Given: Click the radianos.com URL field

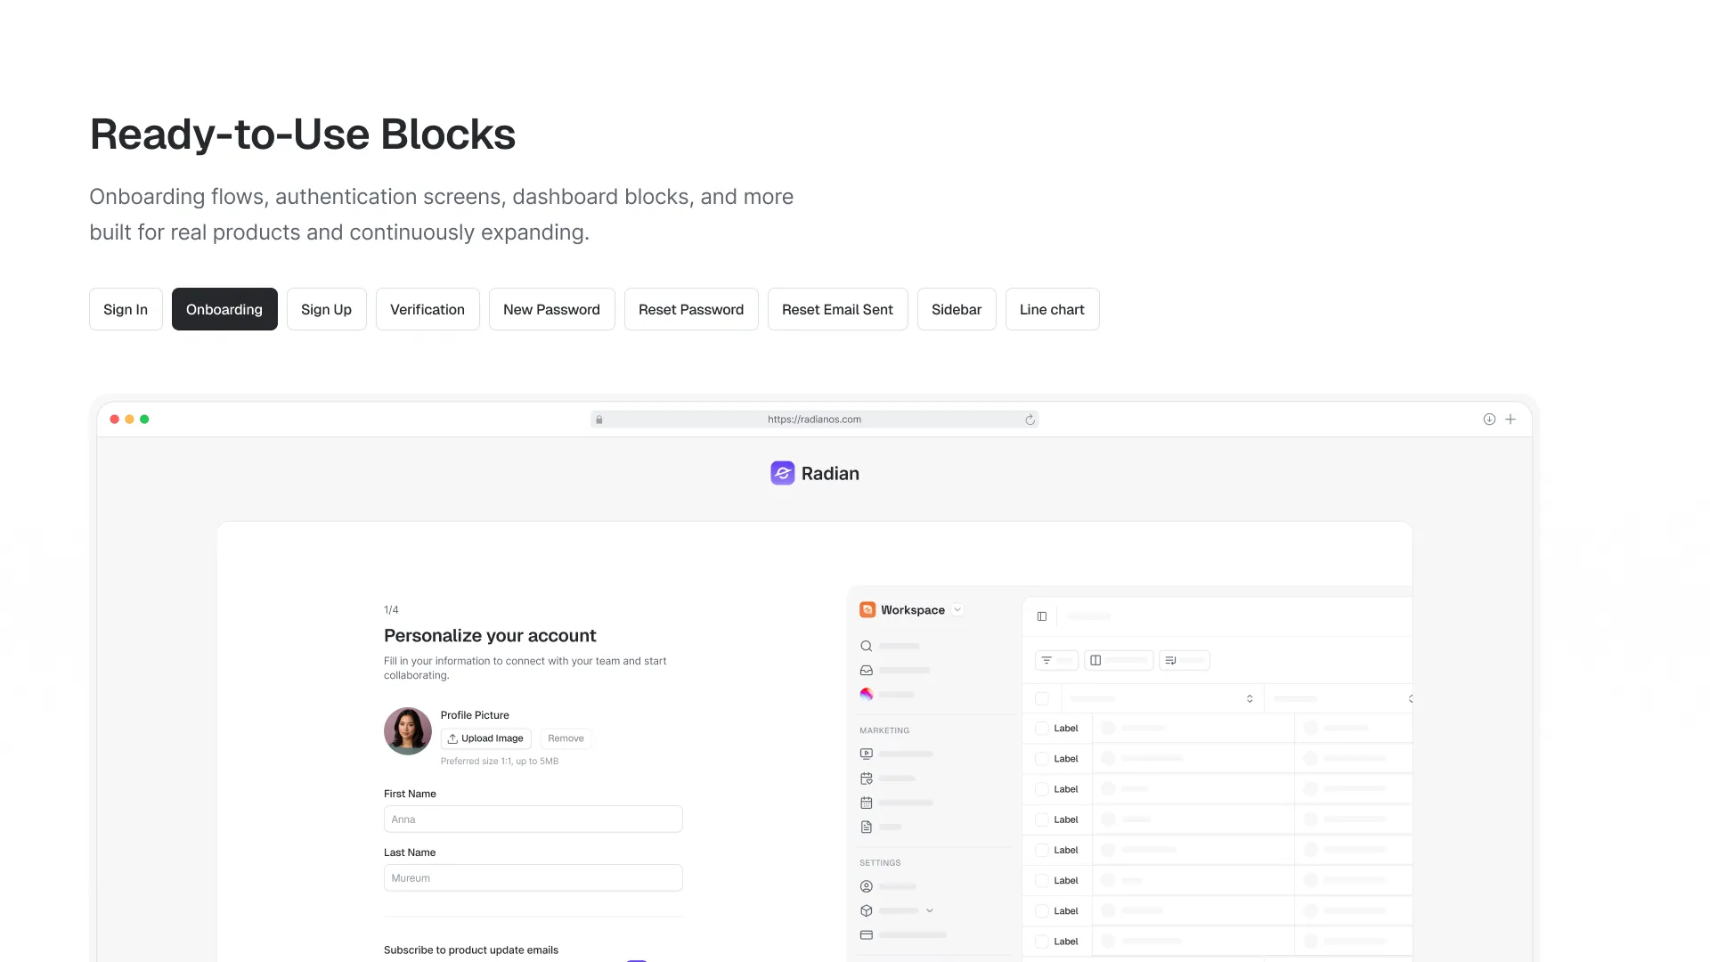Looking at the screenshot, I should coord(814,420).
